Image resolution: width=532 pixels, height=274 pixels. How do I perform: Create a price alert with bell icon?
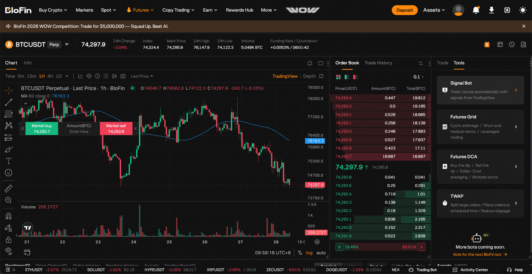point(310,63)
